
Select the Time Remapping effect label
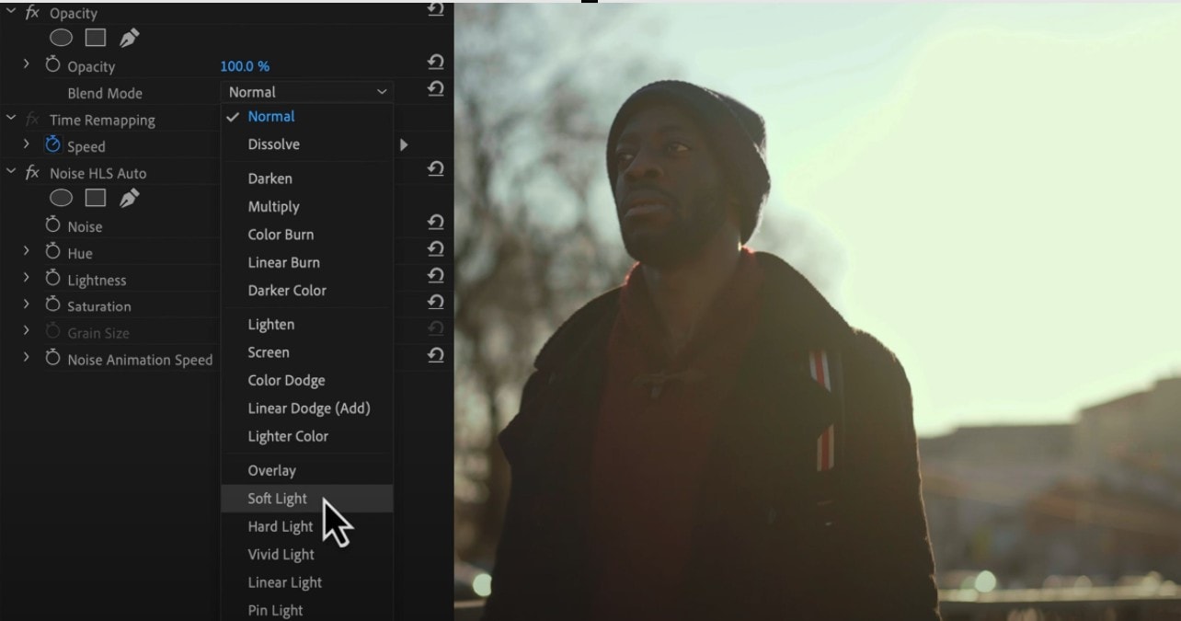pyautogui.click(x=102, y=120)
